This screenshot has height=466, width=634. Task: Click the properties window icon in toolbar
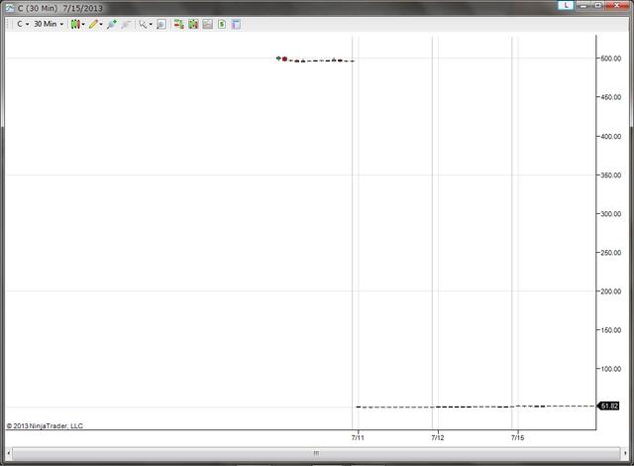click(x=236, y=24)
